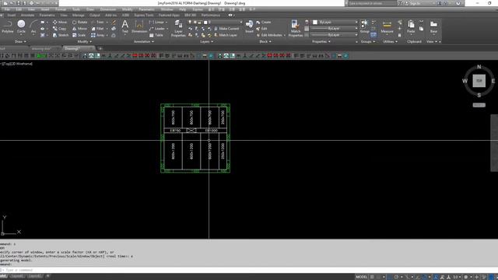Click the ViewCube North label

click(479, 67)
